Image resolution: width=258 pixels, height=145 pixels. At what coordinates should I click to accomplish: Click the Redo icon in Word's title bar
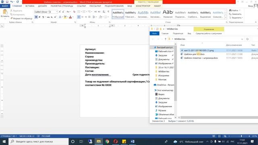tap(17, 2)
